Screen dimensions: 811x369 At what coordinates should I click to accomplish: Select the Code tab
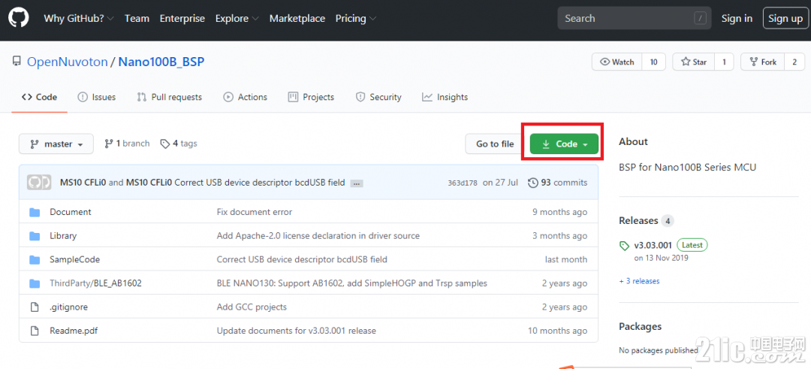coord(39,97)
